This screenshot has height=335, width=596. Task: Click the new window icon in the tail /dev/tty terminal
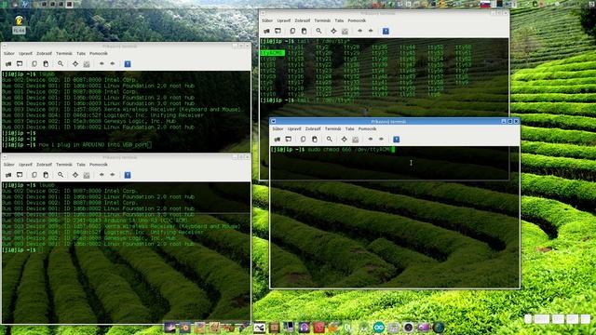(267, 31)
